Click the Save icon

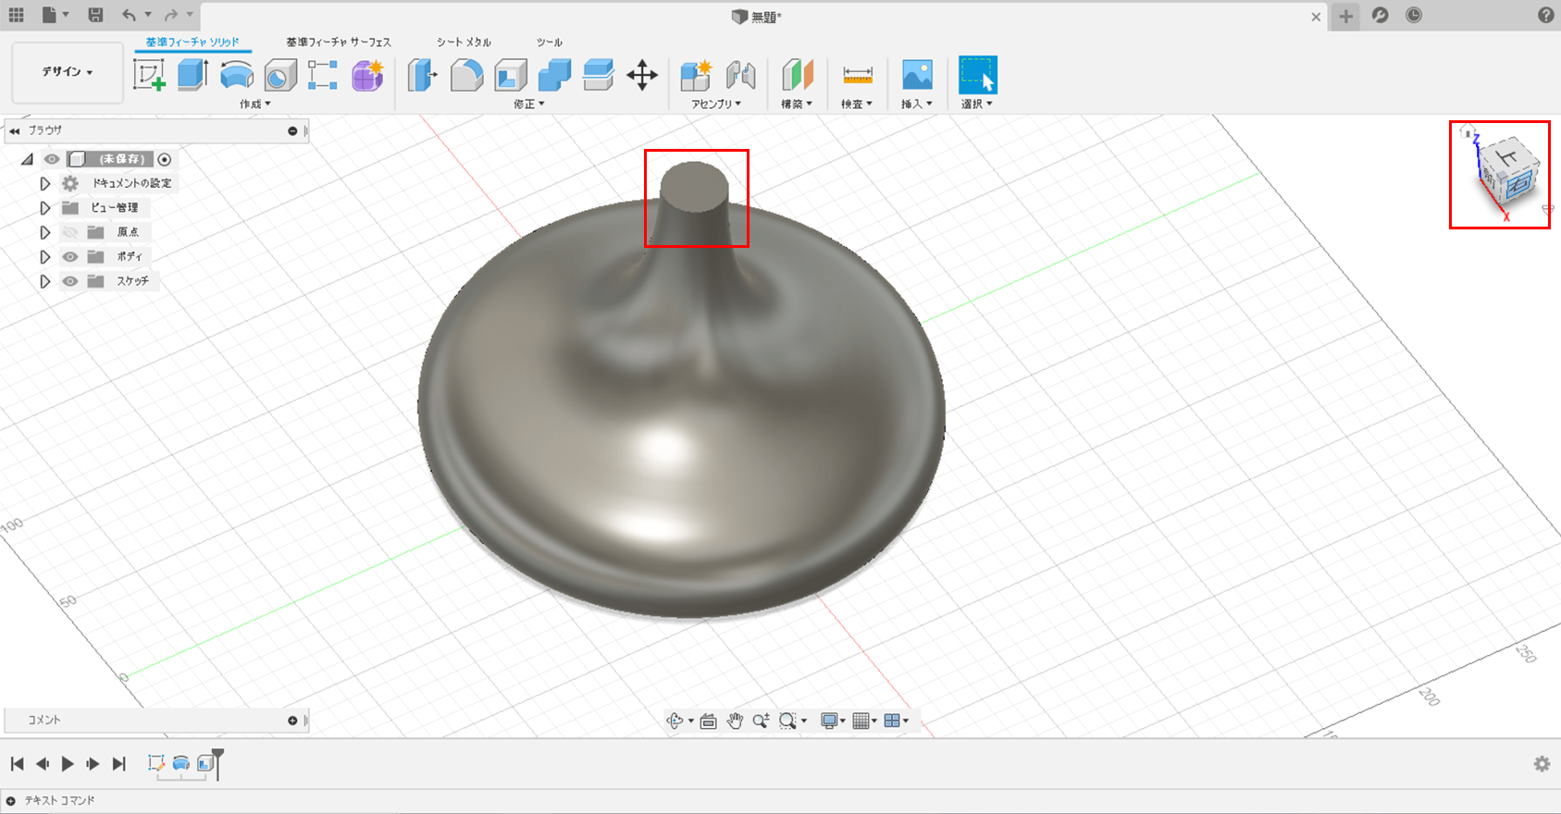(x=95, y=15)
